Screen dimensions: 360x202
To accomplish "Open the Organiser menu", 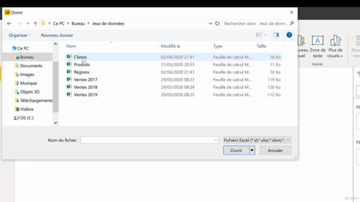I will pos(20,35).
